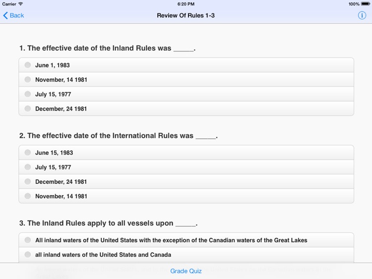Select July 15, 1977 for International Rules question

tap(186, 167)
